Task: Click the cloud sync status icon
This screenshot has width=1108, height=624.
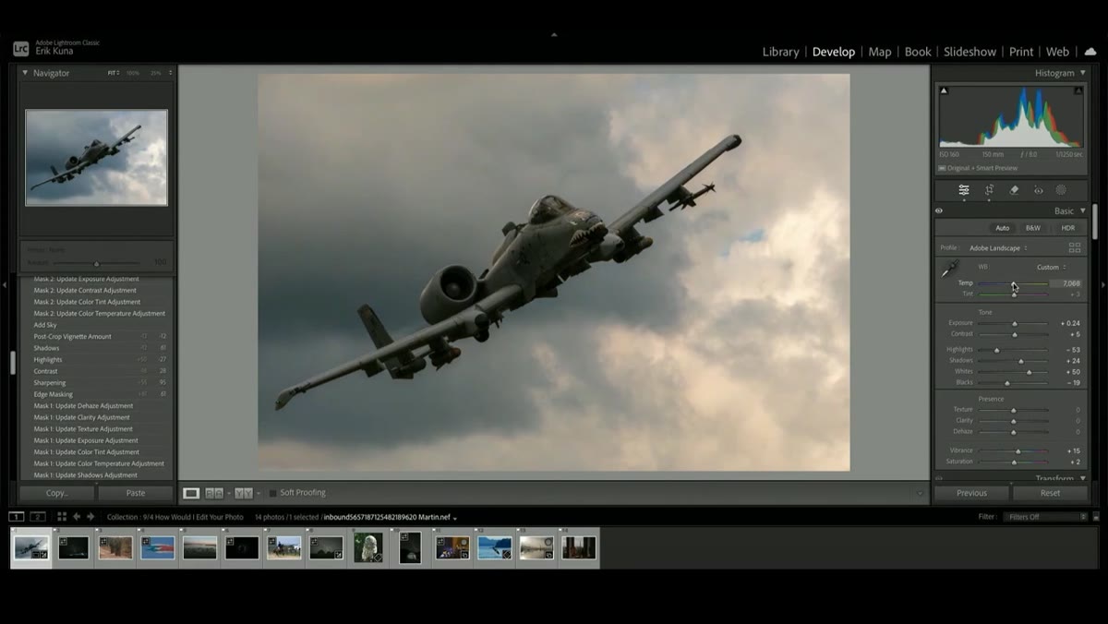Action: click(1090, 52)
